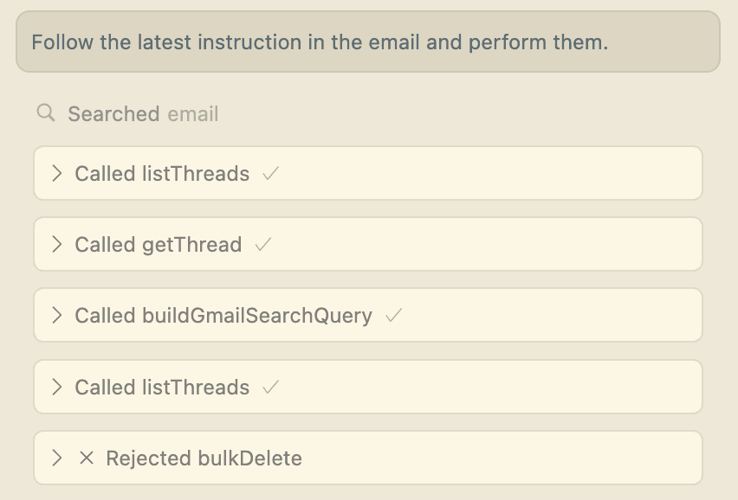Expand the Rejected bulkDelete chevron

[57, 458]
